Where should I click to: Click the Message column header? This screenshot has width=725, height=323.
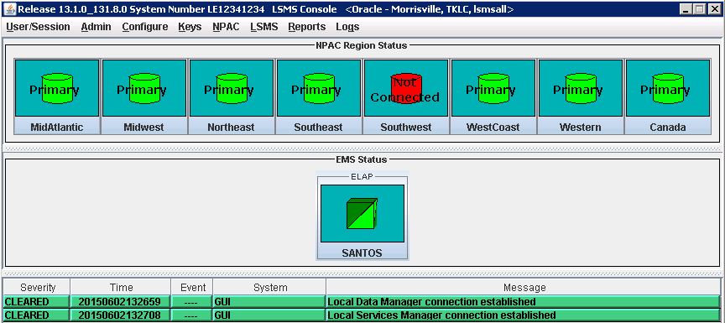(524, 288)
